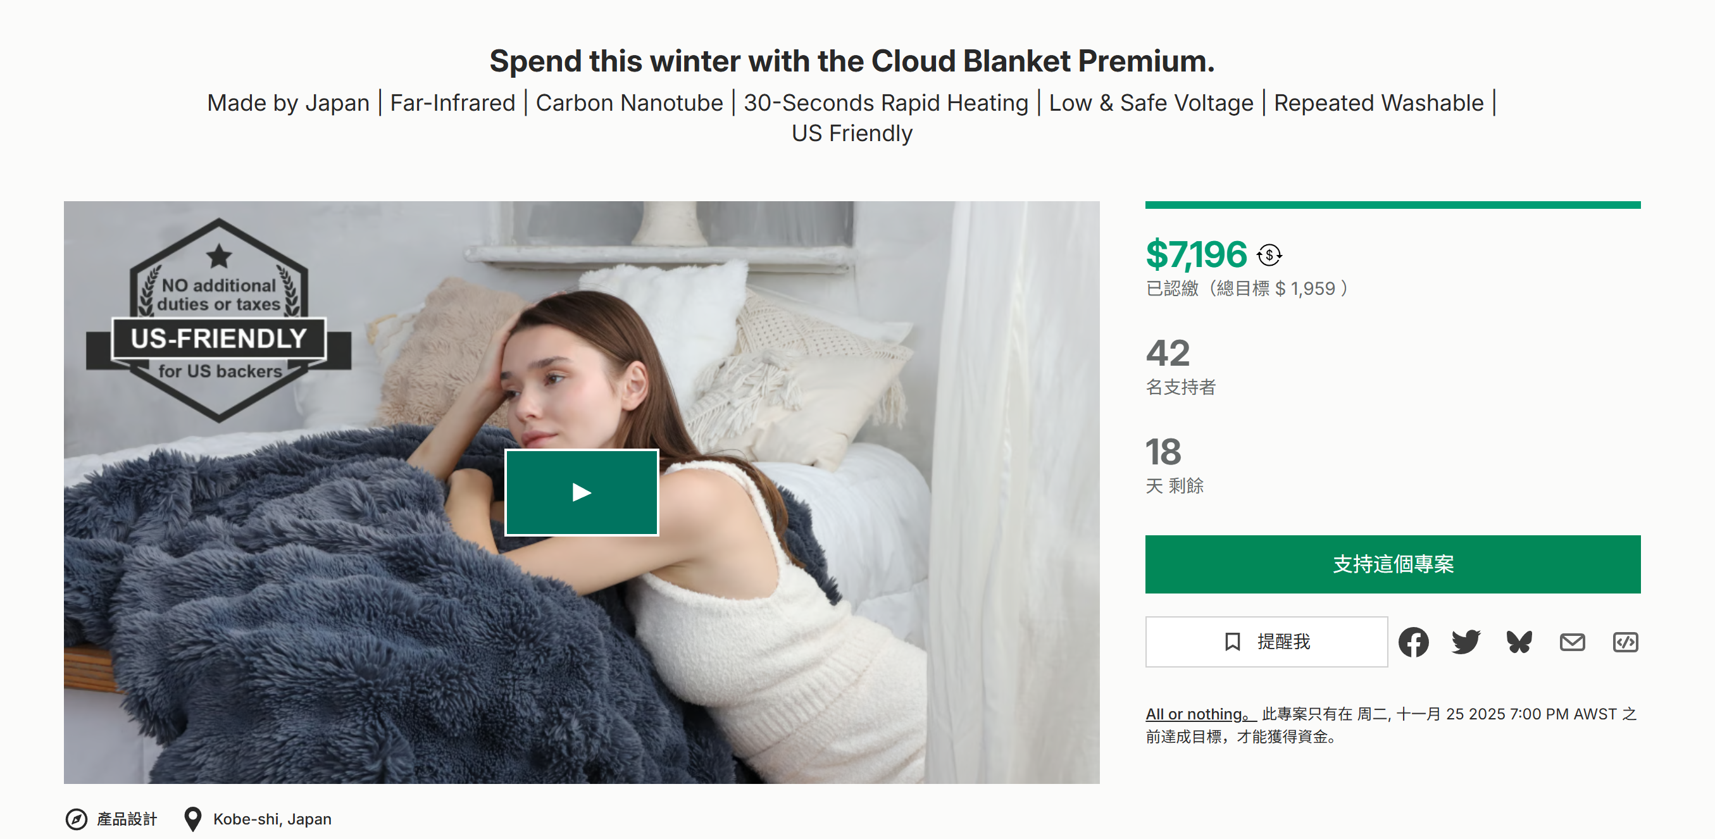
Task: Share this project on Facebook
Action: 1413,642
